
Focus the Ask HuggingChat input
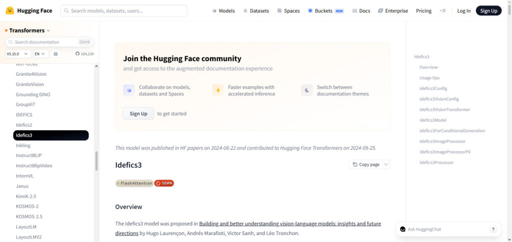pyautogui.click(x=446, y=230)
